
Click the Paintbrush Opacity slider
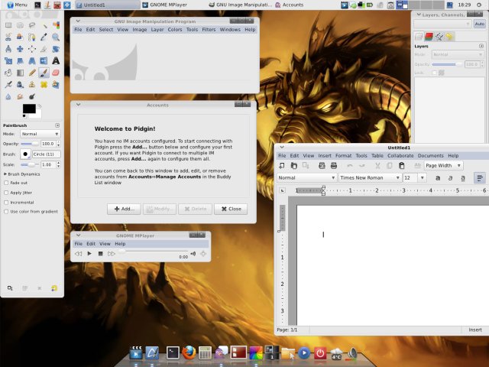[30, 144]
